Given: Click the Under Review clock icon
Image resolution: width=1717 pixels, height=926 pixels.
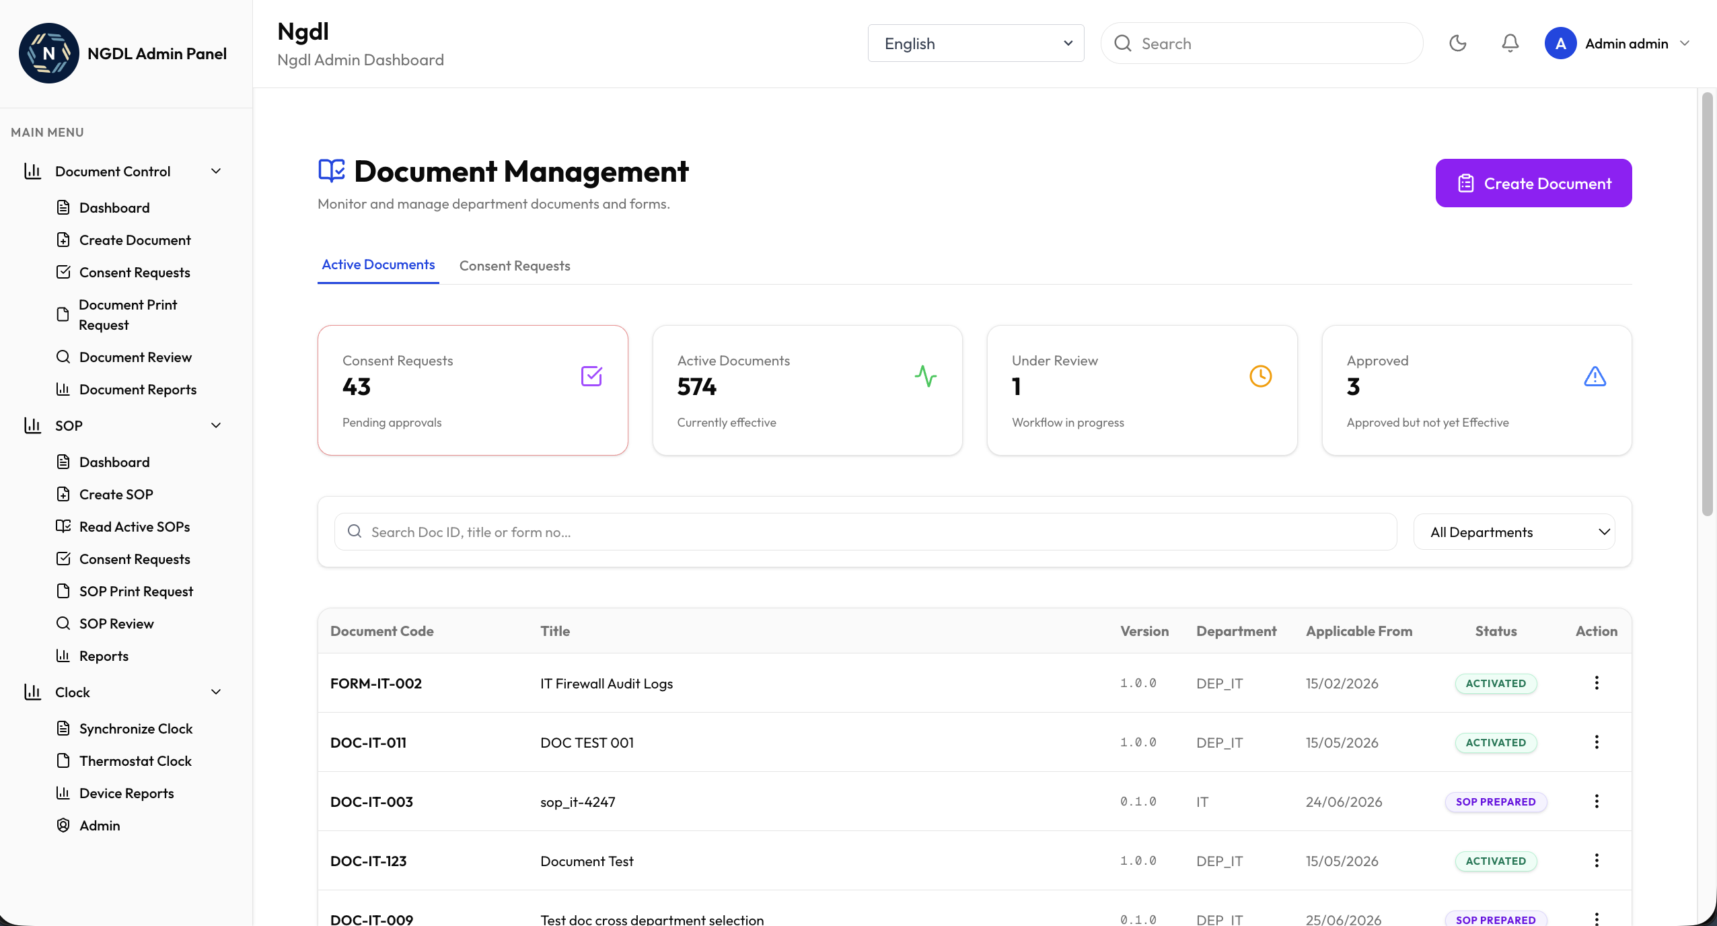Looking at the screenshot, I should [x=1260, y=376].
